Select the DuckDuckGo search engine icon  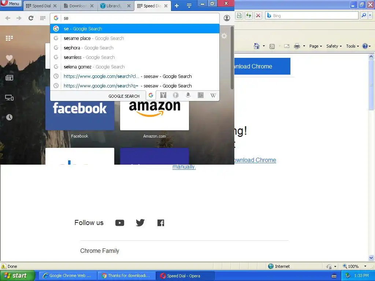[176, 95]
